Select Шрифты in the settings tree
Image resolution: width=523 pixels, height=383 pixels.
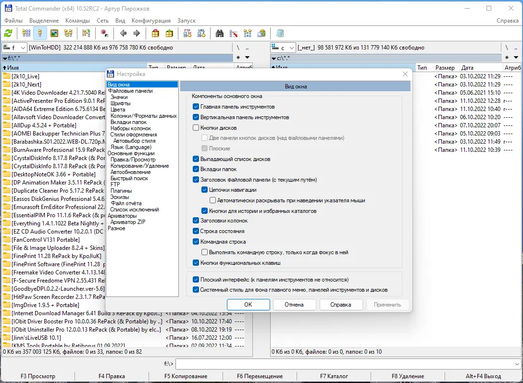pos(120,103)
